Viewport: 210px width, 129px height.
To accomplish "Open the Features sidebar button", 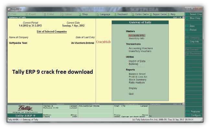I will pyautogui.click(x=194, y=112).
